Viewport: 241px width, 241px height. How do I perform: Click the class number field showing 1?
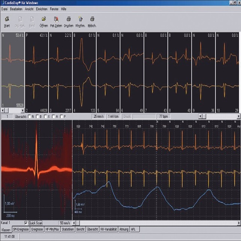pos(7,116)
